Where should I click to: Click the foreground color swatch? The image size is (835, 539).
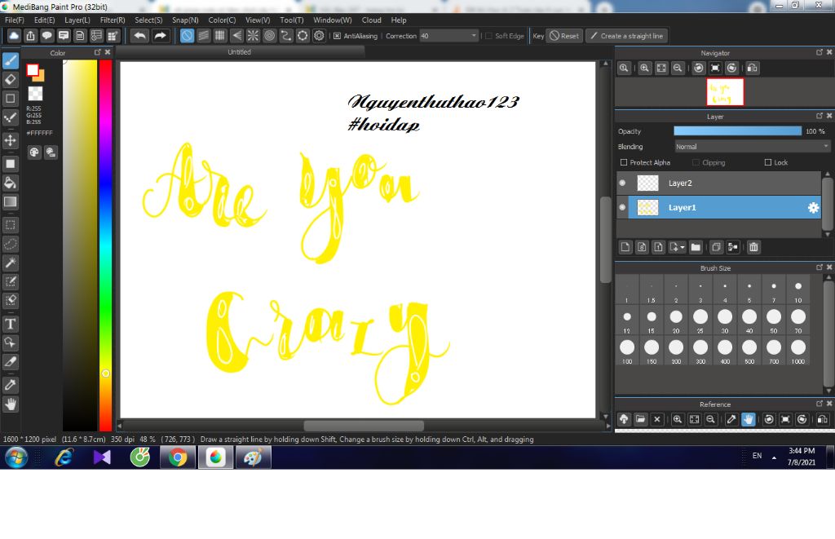pos(33,70)
